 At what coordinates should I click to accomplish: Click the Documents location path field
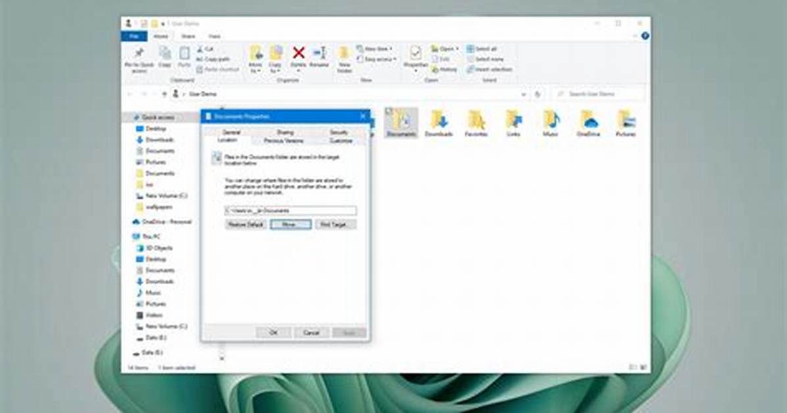pos(291,210)
